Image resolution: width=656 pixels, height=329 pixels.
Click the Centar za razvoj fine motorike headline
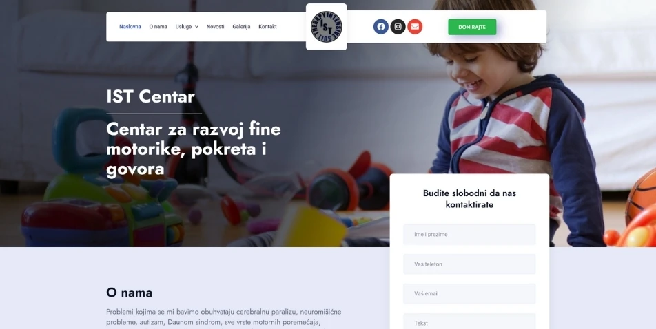click(193, 149)
